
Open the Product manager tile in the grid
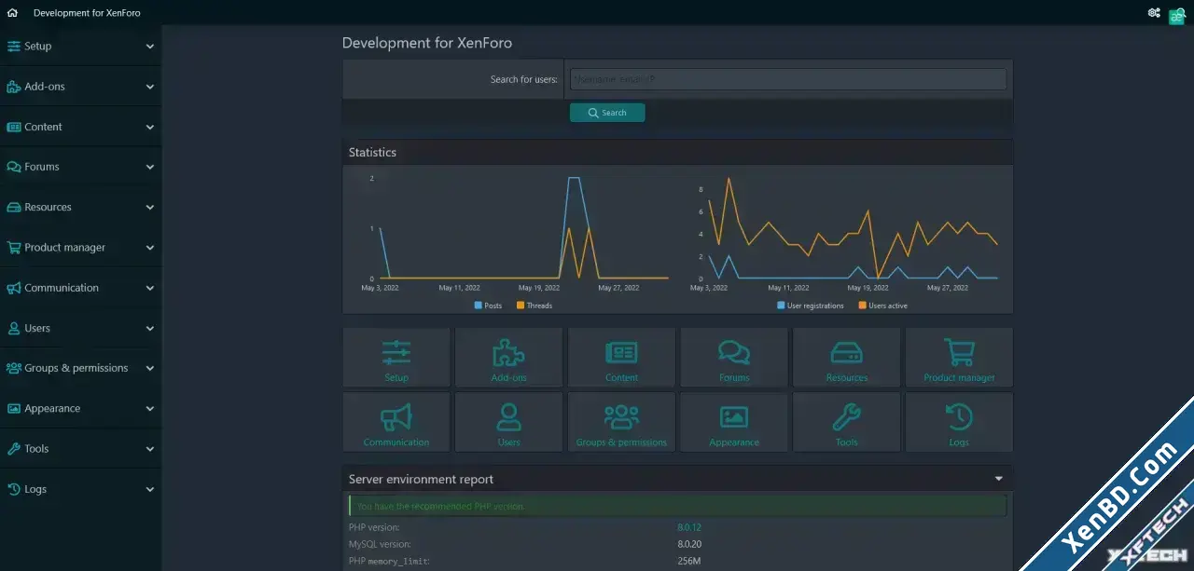point(959,358)
